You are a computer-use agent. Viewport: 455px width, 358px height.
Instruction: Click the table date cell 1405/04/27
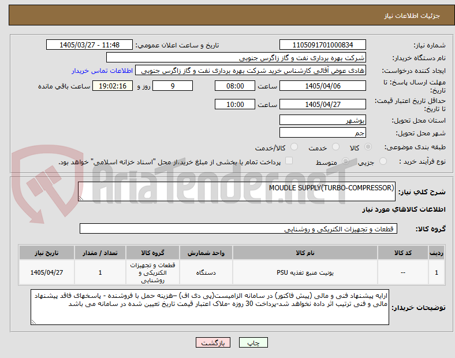point(47,272)
